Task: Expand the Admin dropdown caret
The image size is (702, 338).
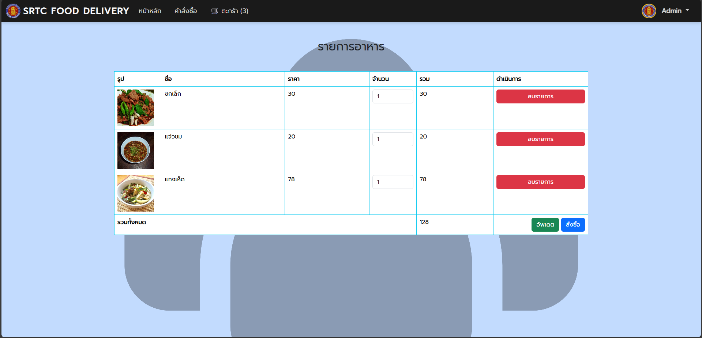Action: 687,11
